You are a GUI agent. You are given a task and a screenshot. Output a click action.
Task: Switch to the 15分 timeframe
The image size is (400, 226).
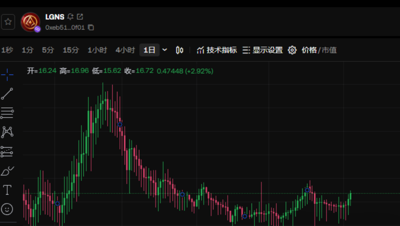tap(70, 50)
